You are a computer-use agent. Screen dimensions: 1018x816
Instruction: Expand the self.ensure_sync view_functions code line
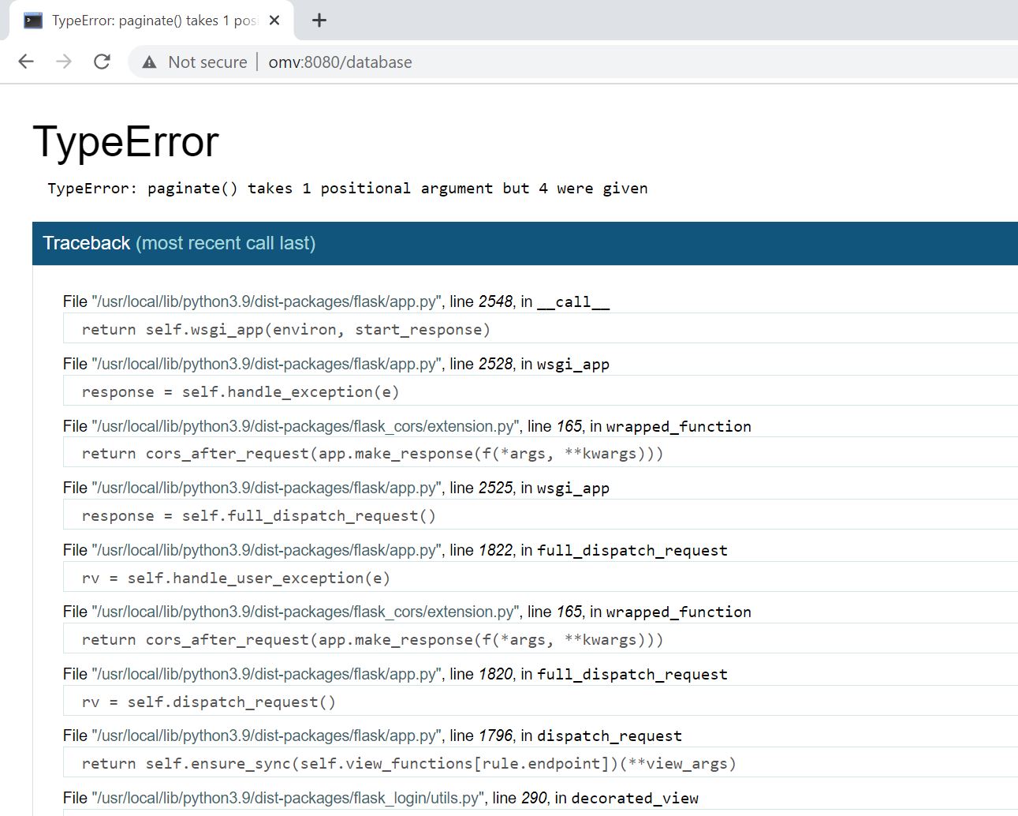point(408,763)
